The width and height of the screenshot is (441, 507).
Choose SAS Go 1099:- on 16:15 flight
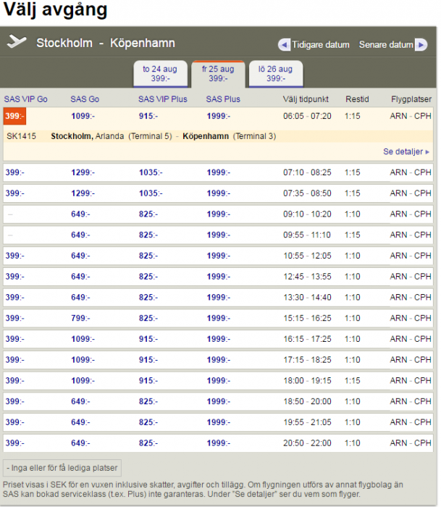coord(83,339)
